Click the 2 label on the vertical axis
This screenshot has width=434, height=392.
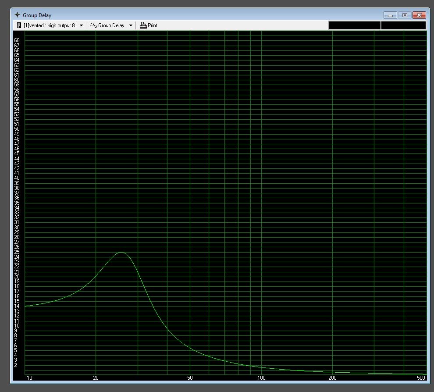point(15,365)
